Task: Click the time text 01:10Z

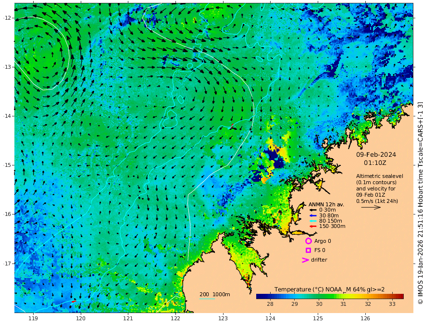Action: 375,163
